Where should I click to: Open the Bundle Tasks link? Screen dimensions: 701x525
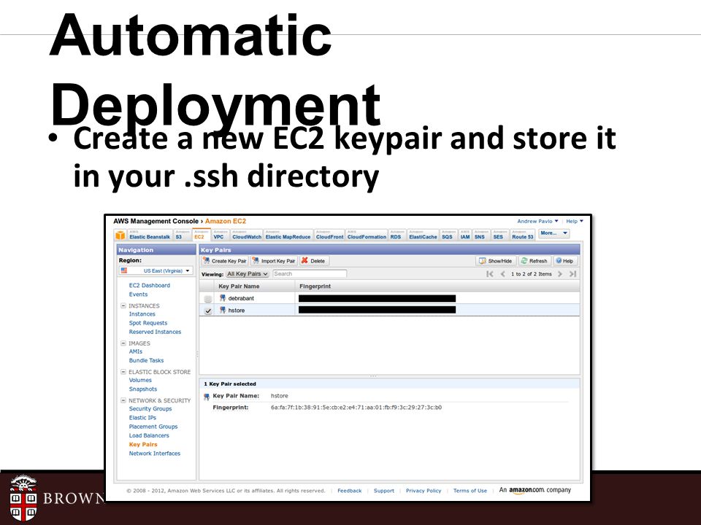pyautogui.click(x=146, y=360)
